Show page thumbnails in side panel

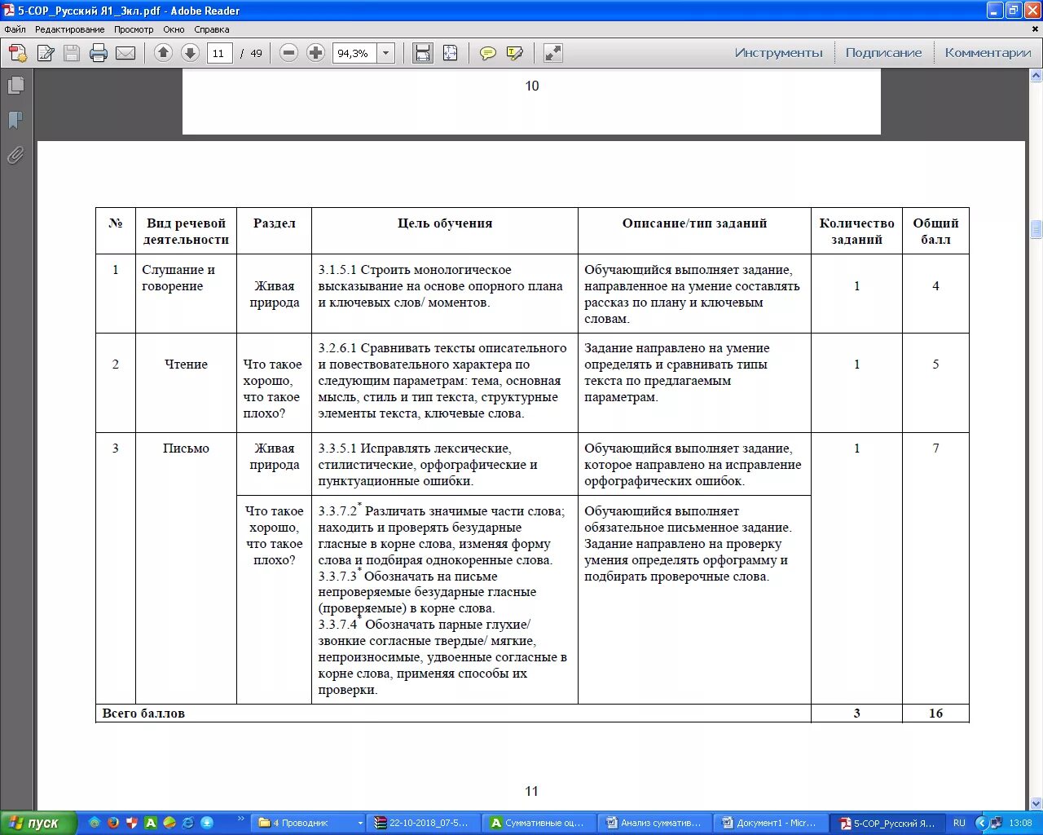coord(15,86)
